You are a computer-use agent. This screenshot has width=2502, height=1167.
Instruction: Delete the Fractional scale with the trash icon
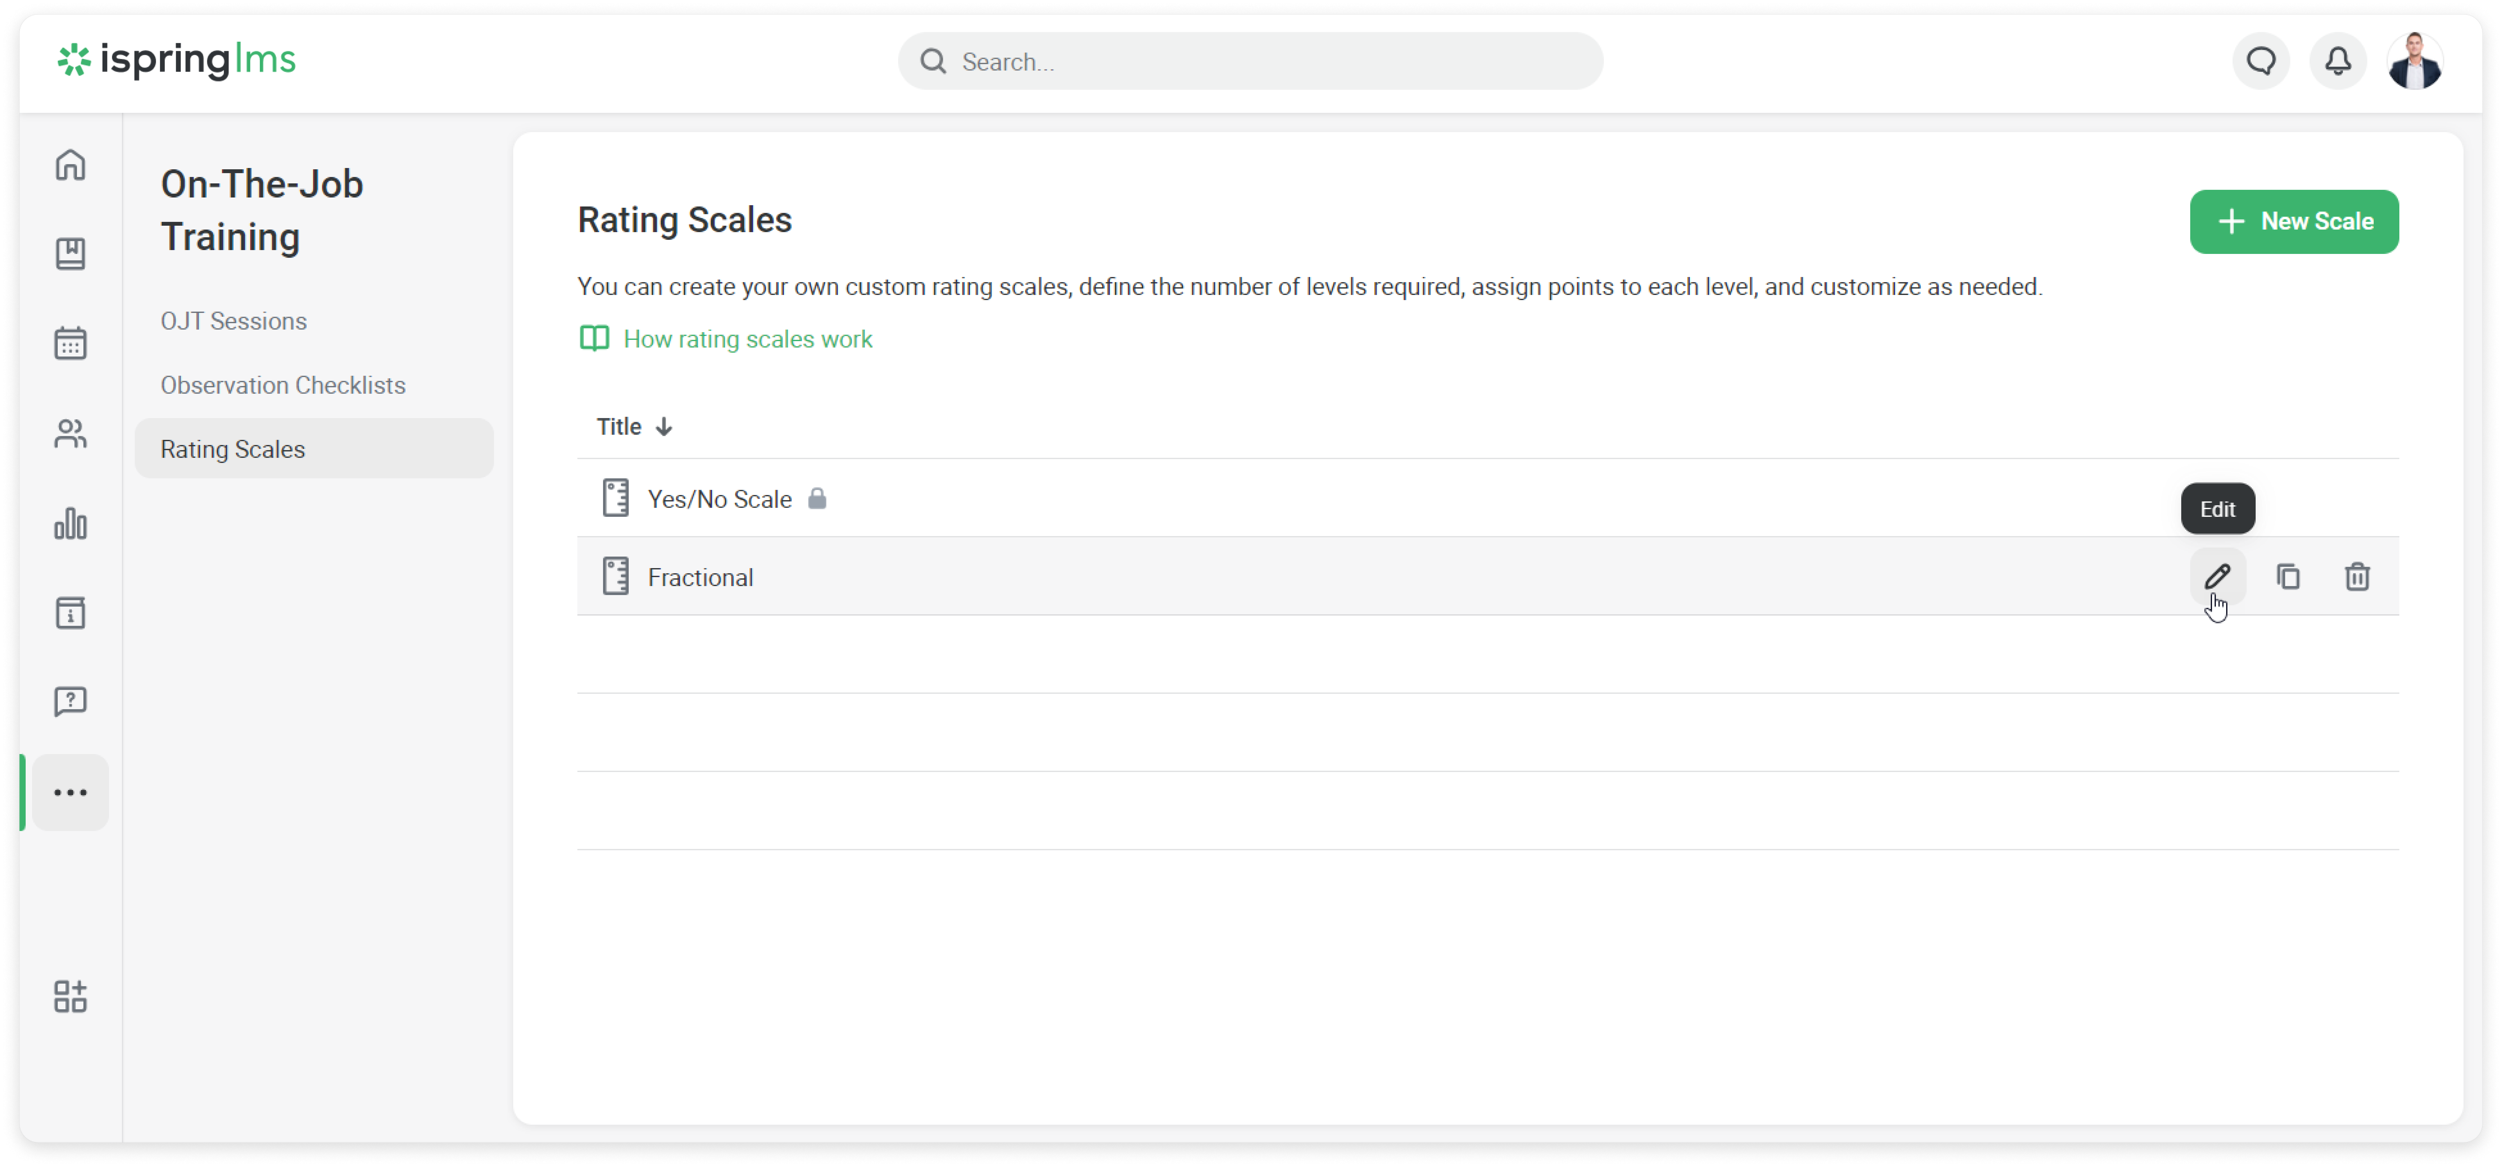[x=2357, y=577]
